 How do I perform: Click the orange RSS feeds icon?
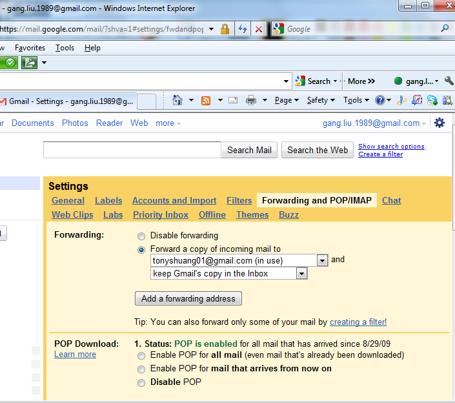point(206,101)
